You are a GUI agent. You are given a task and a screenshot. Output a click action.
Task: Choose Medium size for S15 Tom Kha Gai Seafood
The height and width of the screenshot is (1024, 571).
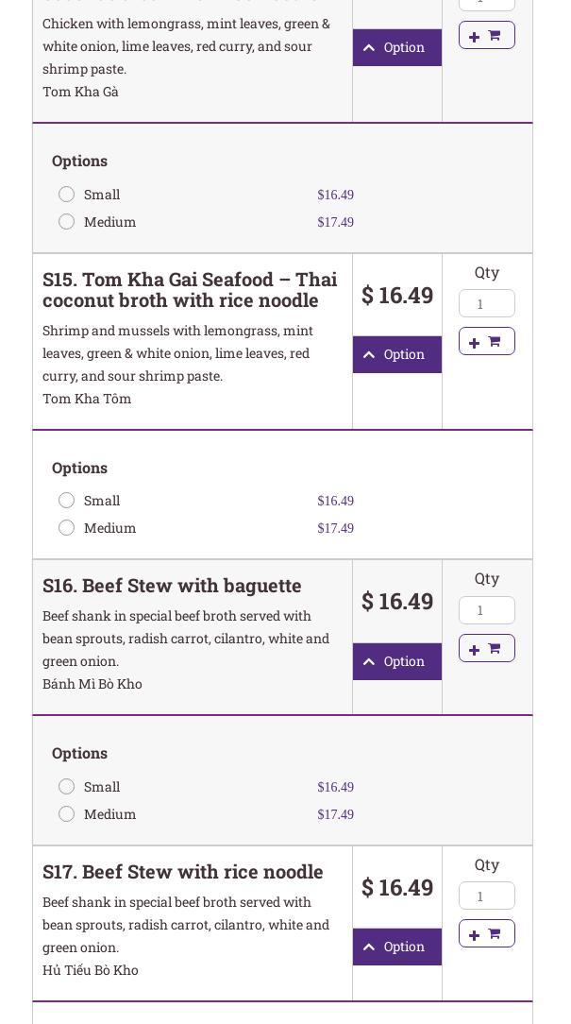click(67, 528)
